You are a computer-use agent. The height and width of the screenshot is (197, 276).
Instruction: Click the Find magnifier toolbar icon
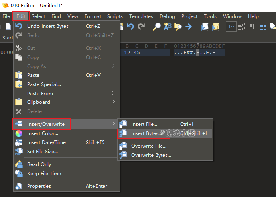[156, 27]
